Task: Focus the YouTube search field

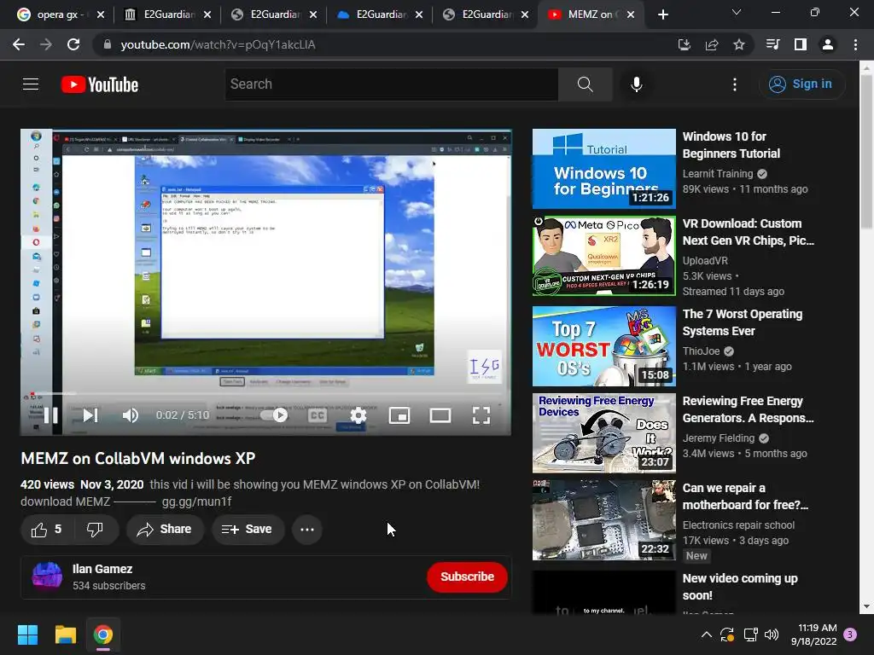Action: (x=391, y=84)
